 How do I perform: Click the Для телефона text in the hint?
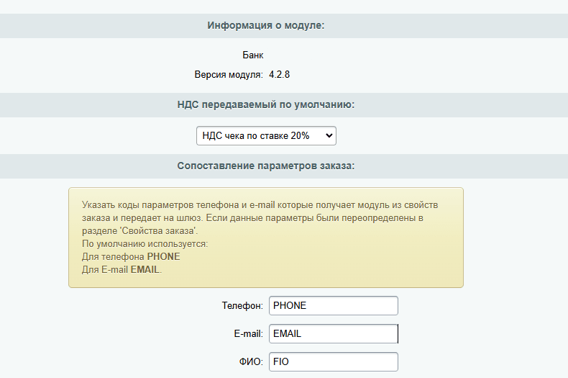point(114,257)
